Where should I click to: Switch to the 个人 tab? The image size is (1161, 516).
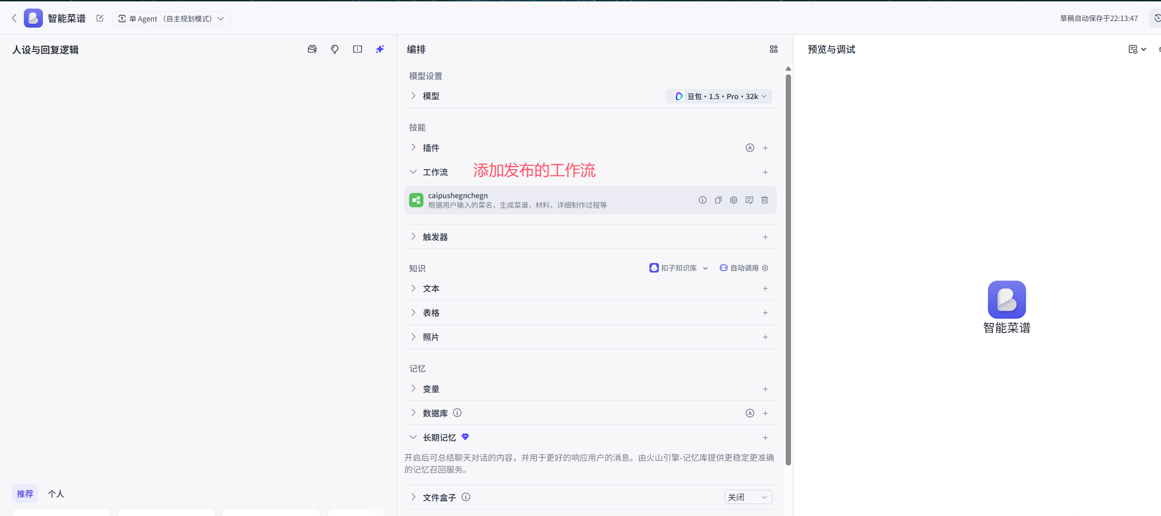56,494
